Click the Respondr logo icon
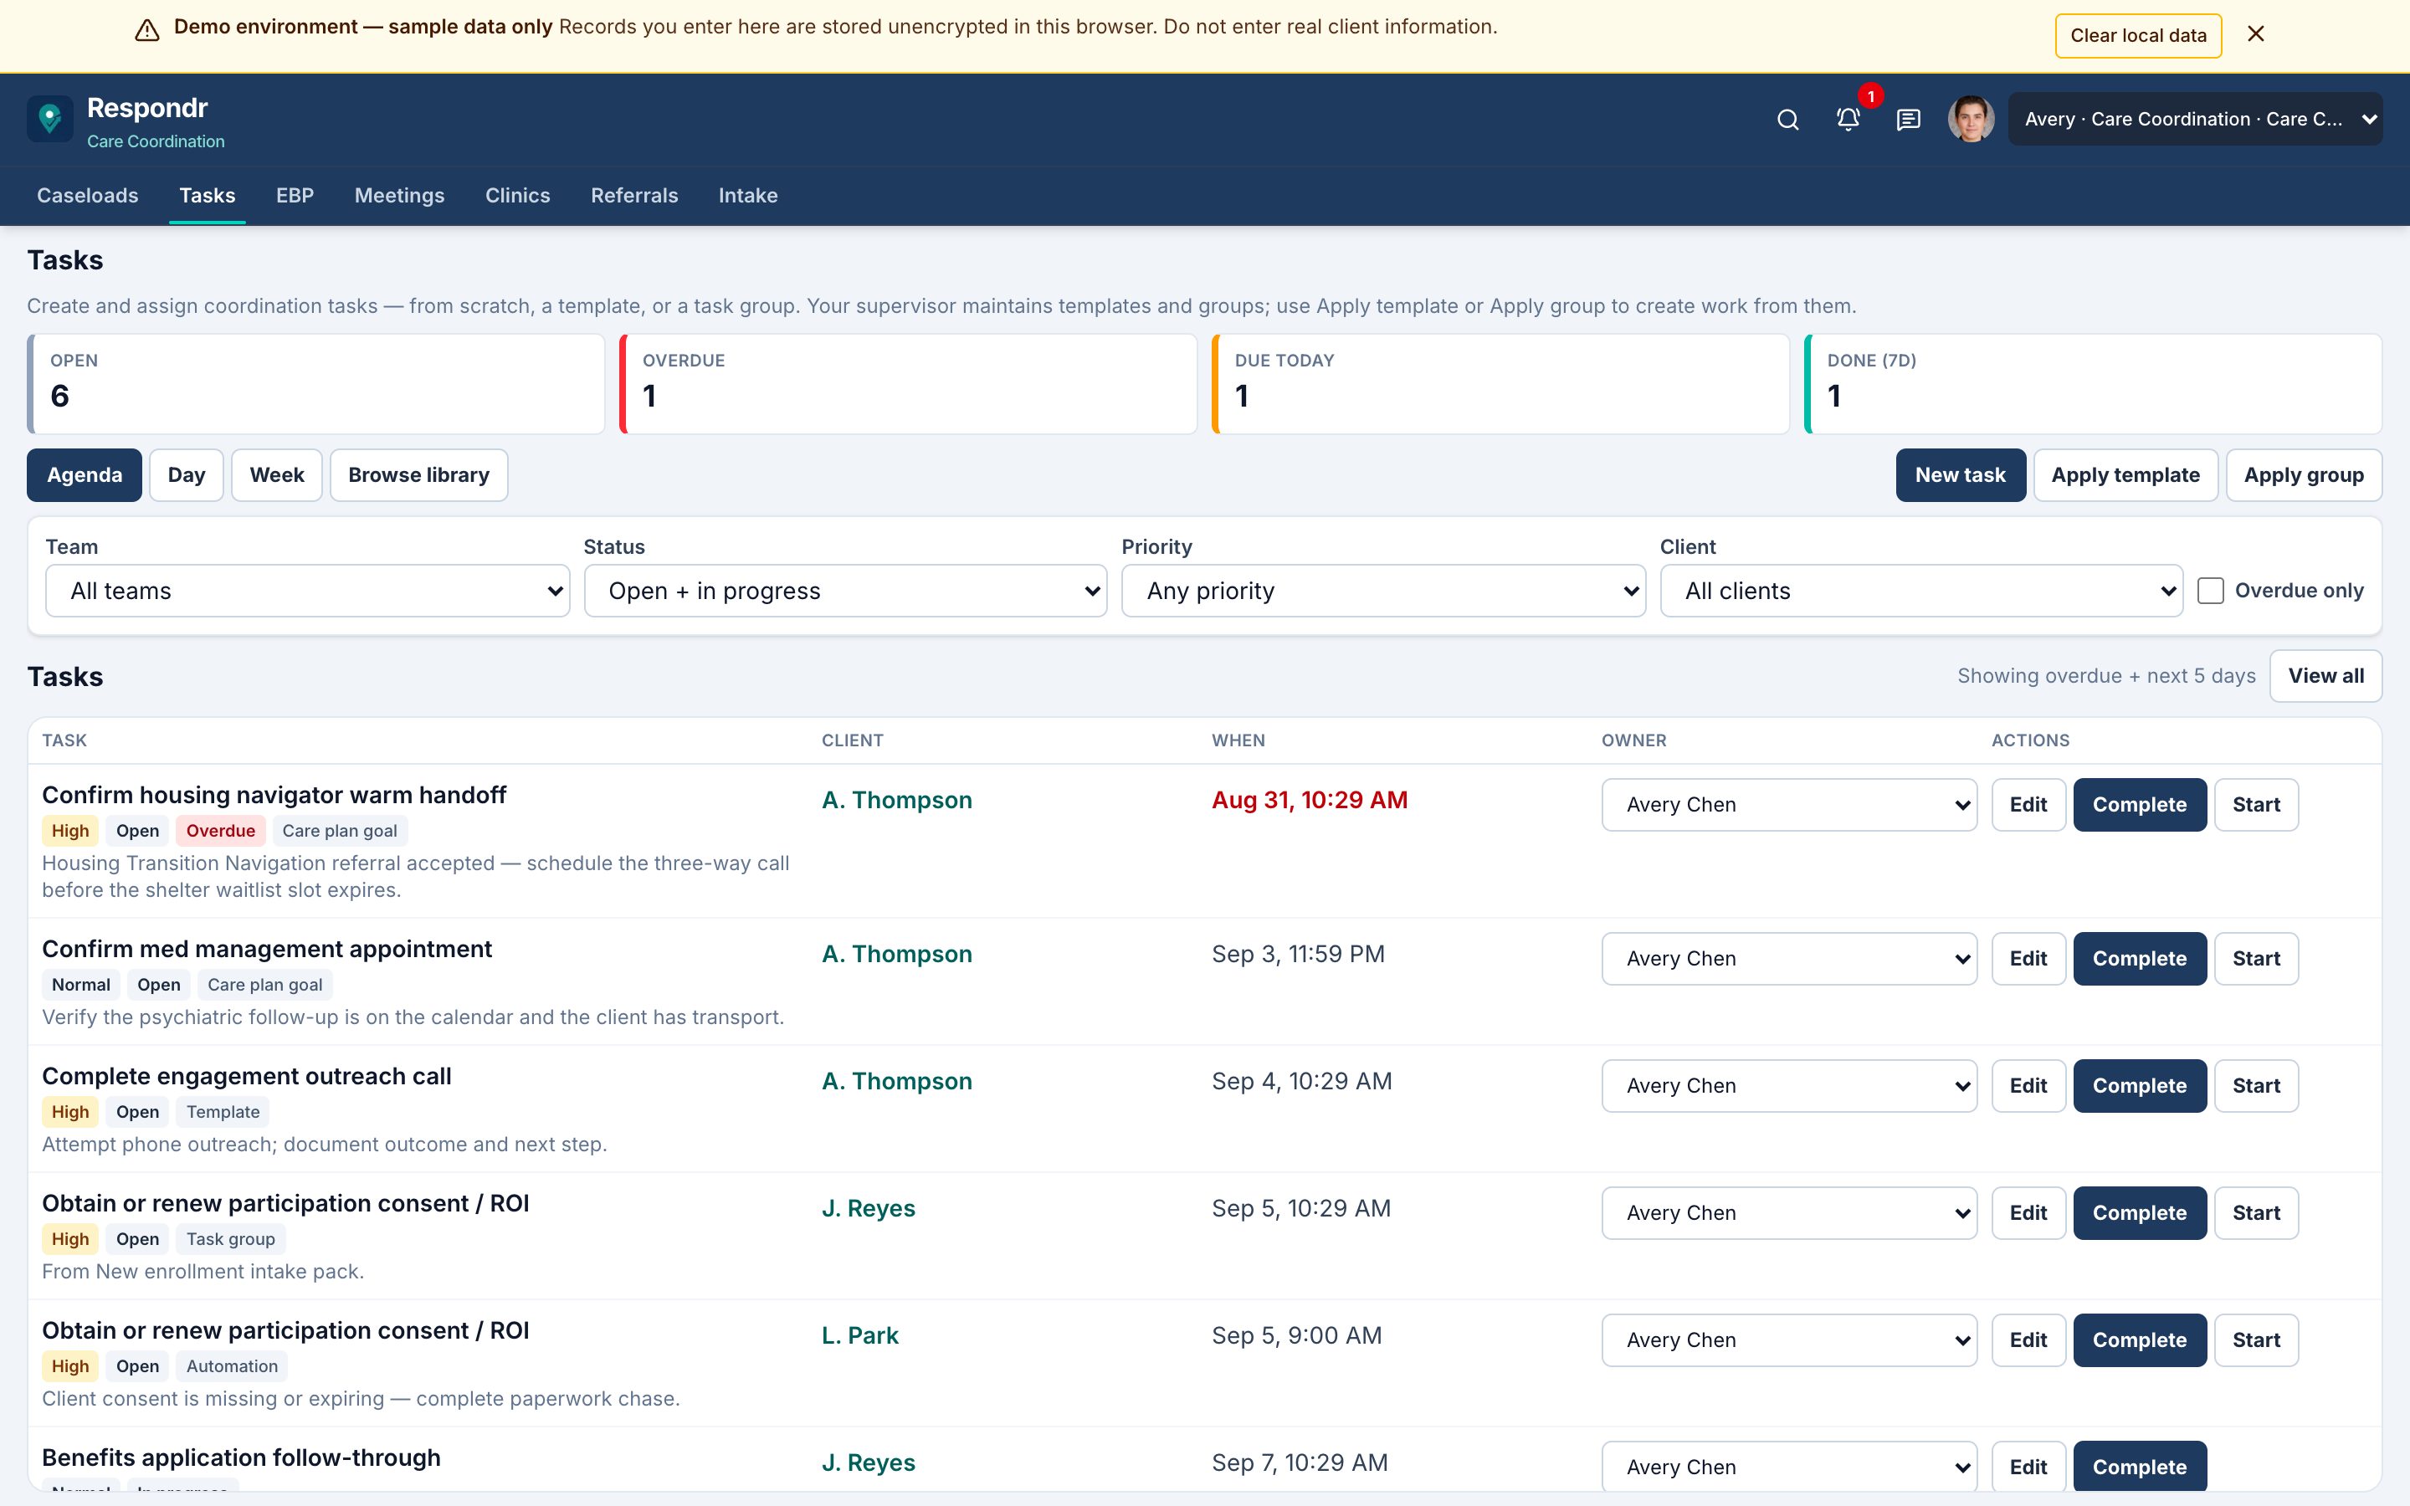This screenshot has height=1506, width=2410. point(50,120)
